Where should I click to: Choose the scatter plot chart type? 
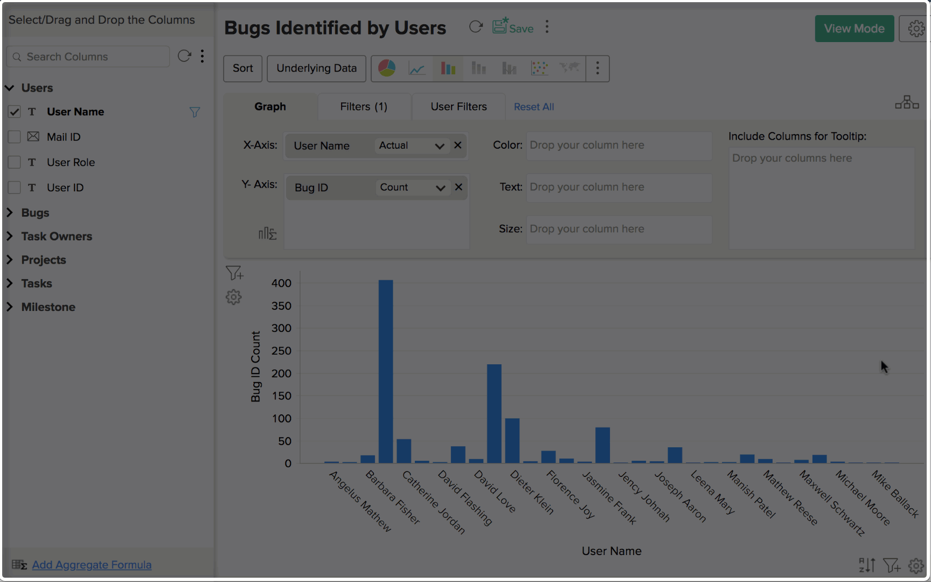(x=539, y=68)
